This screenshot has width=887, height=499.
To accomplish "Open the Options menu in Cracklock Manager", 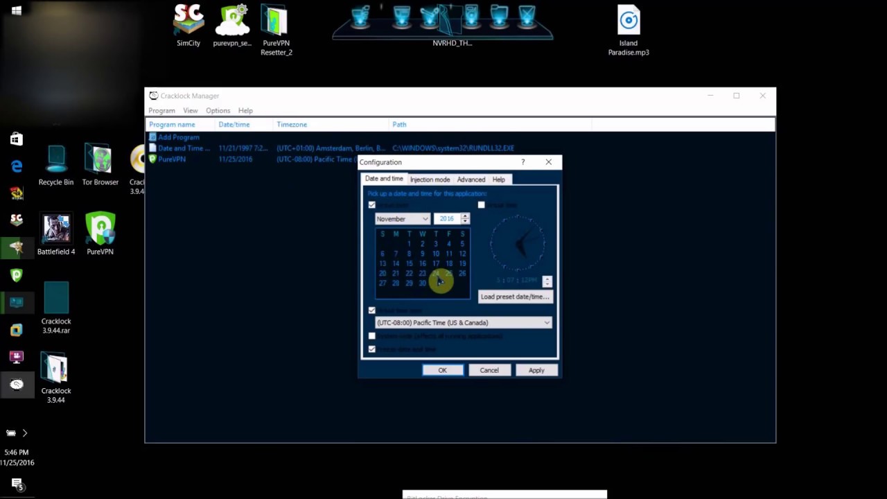I will 218,110.
